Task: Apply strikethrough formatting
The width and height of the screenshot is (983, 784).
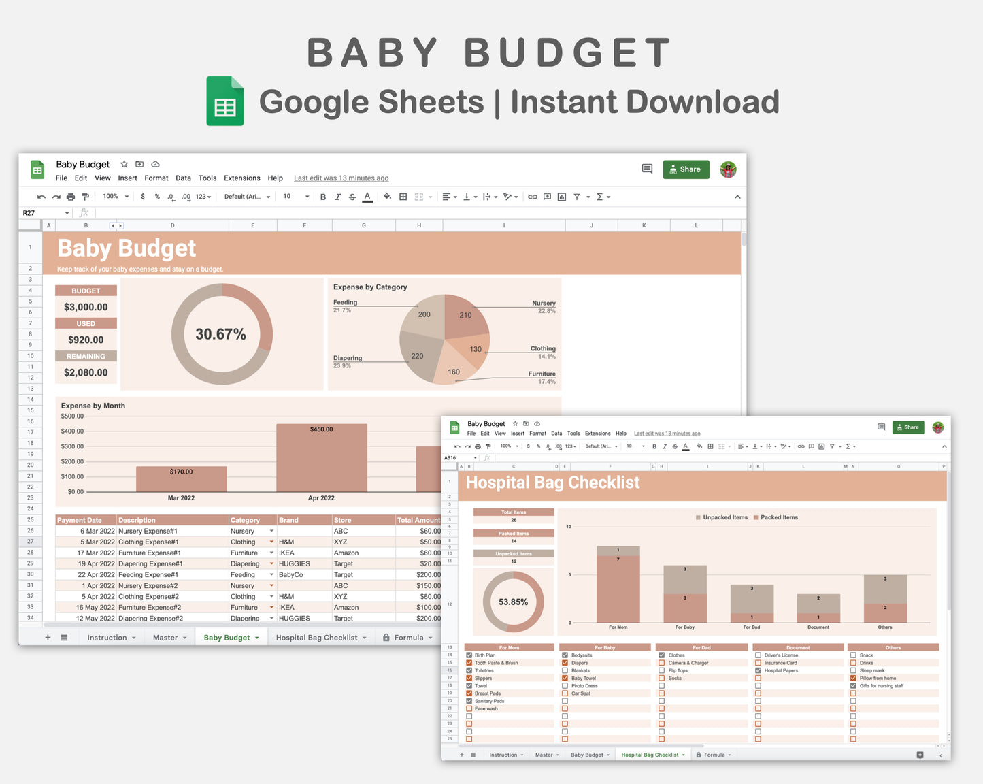Action: [x=352, y=197]
